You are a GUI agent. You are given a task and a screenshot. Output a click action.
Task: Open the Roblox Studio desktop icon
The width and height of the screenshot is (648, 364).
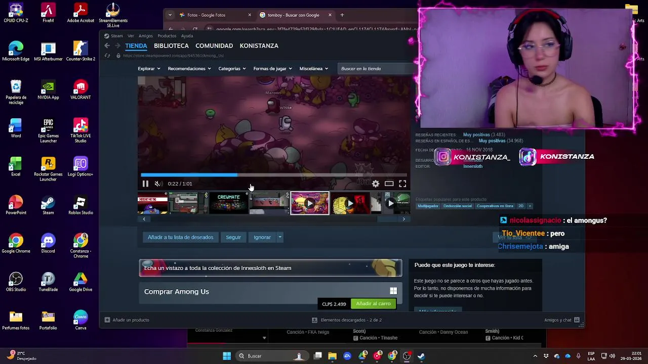(80, 205)
